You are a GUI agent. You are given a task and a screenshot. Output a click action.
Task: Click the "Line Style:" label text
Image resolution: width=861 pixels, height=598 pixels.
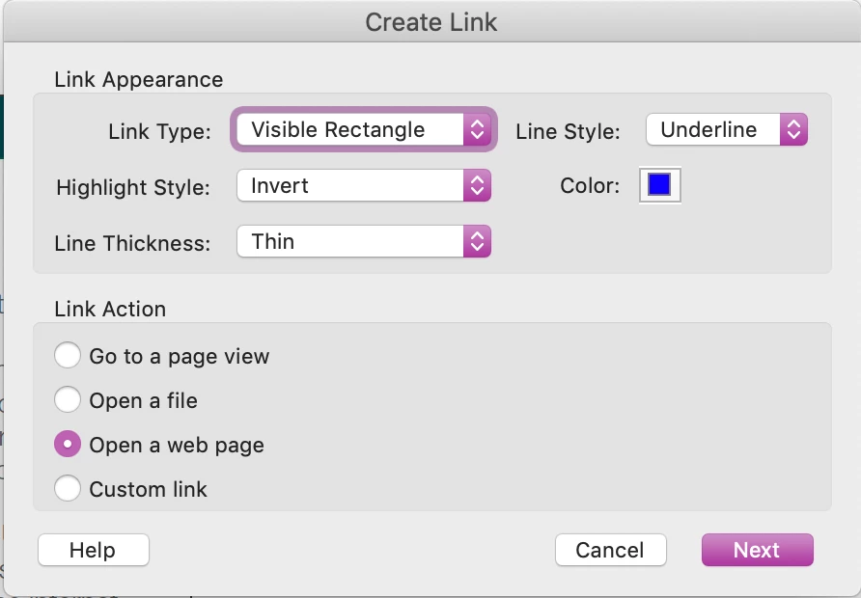point(568,132)
